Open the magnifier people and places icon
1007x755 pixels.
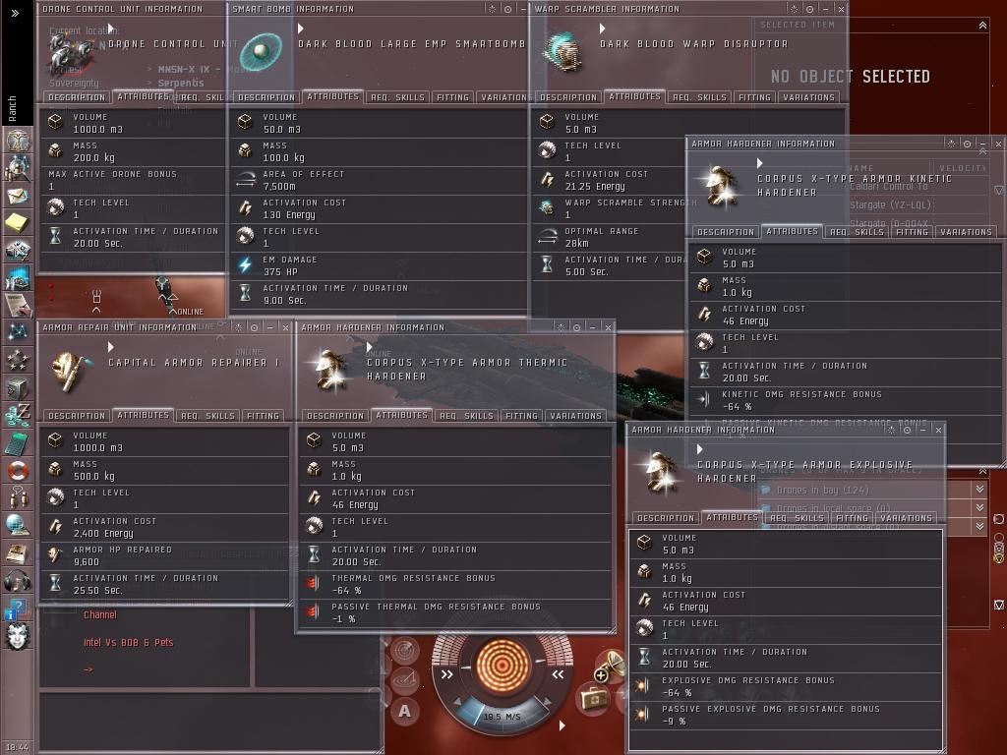point(18,167)
